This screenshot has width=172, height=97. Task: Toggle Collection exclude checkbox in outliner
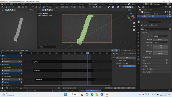[x=165, y=12]
